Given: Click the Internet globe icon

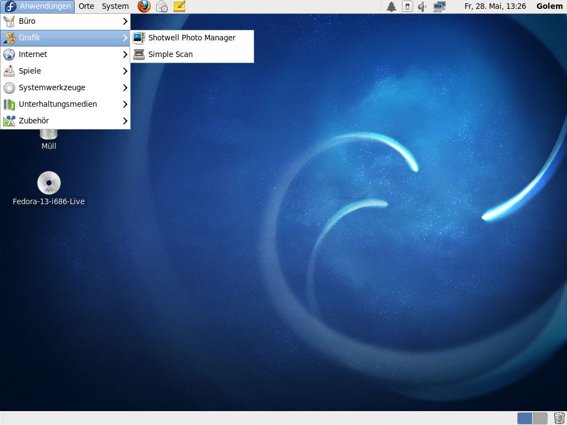Looking at the screenshot, I should [x=9, y=54].
